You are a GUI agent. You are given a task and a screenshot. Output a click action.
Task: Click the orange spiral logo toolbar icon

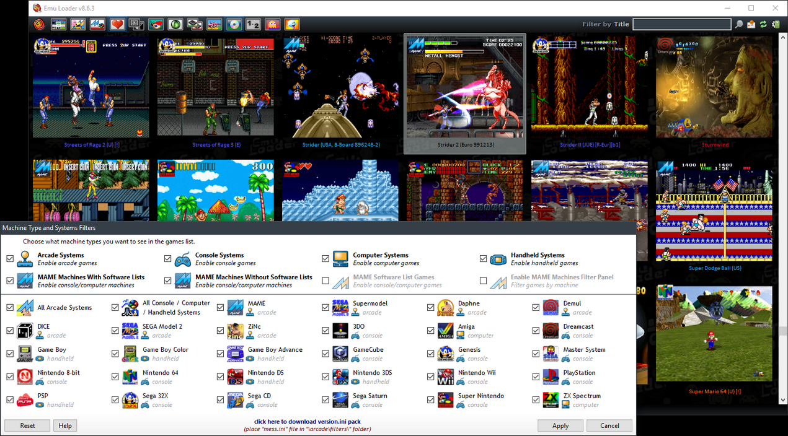39,24
